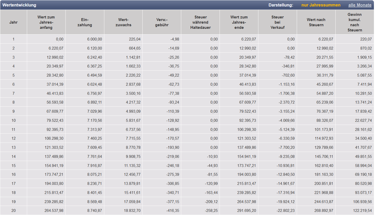Click the 'Wert zum Jahresende' column header
Viewport: 376px width, 215px height.
click(x=239, y=22)
